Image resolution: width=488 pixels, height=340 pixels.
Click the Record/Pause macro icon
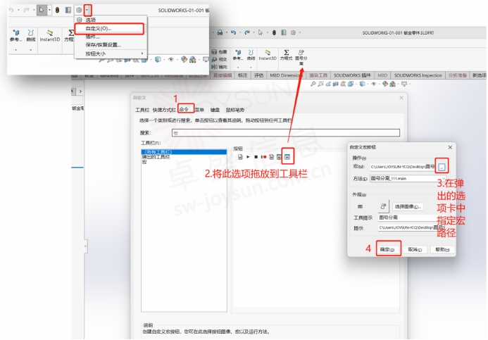[x=263, y=157]
